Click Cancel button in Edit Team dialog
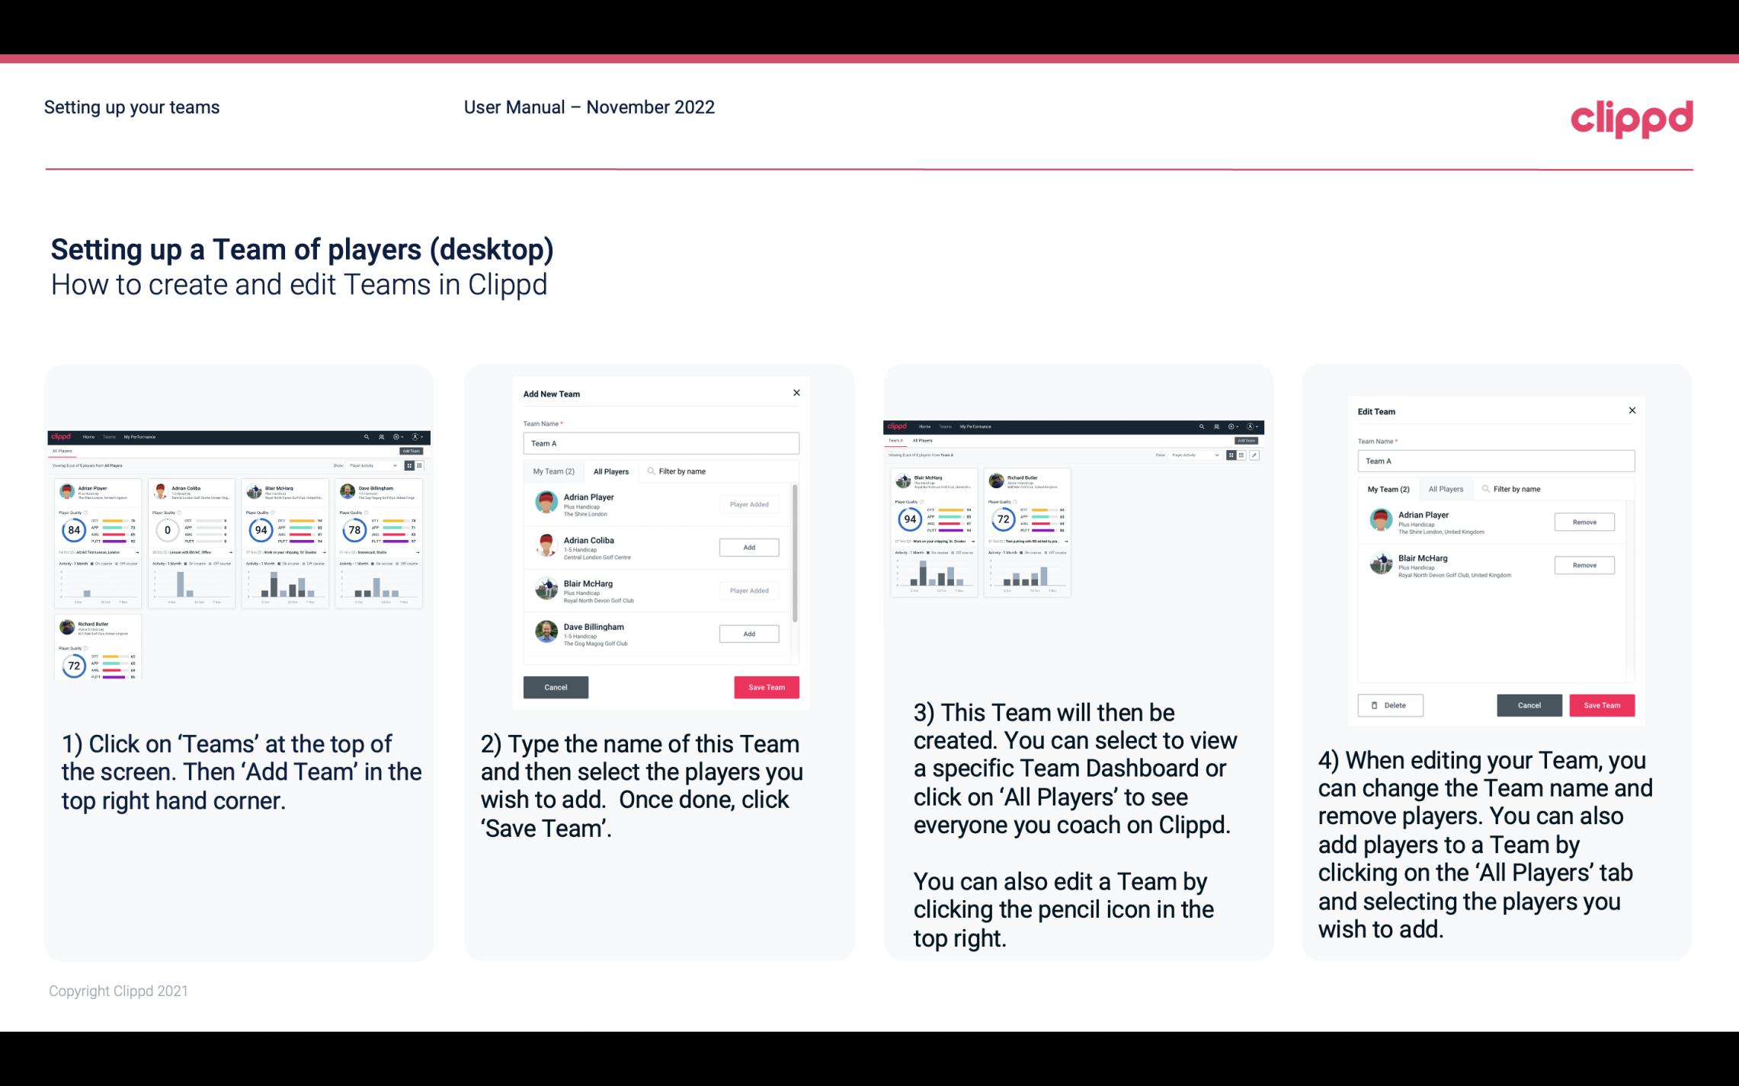The height and width of the screenshot is (1086, 1739). tap(1529, 704)
